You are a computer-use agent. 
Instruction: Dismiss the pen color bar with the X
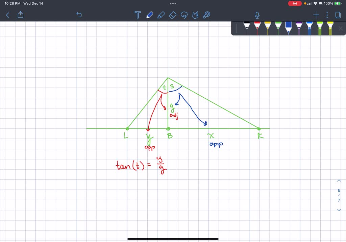pyautogui.click(x=340, y=28)
